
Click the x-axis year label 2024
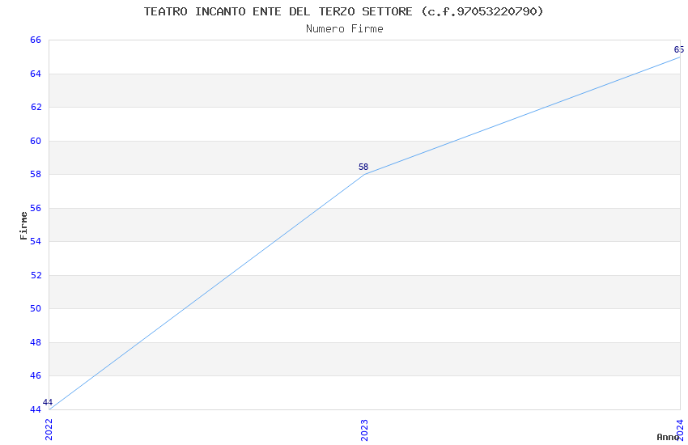pos(680,430)
